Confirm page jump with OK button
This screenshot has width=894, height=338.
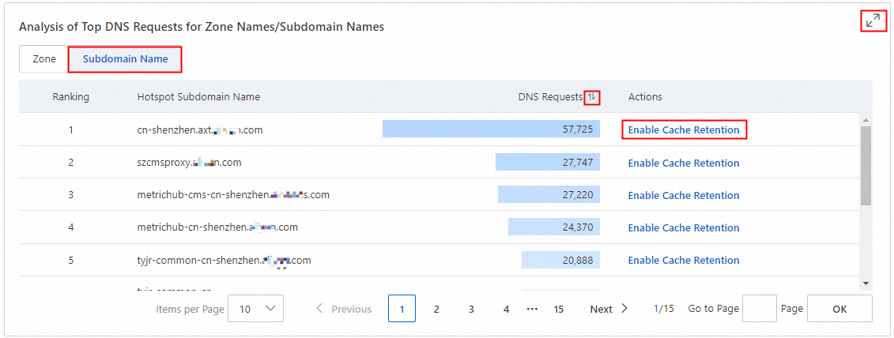coord(839,308)
